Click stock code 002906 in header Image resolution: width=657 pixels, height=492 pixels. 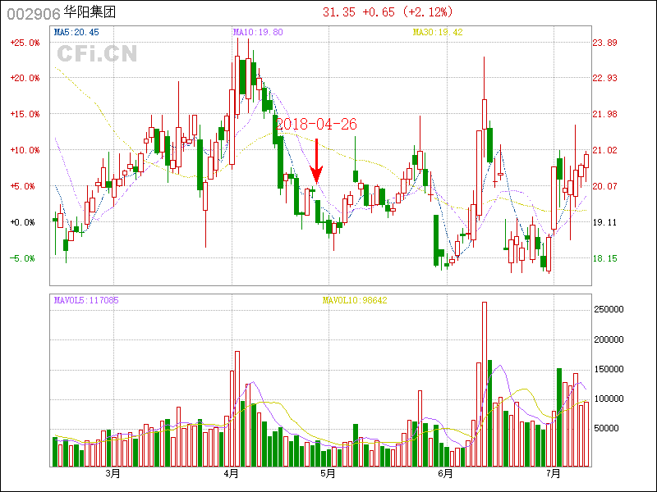32,12
